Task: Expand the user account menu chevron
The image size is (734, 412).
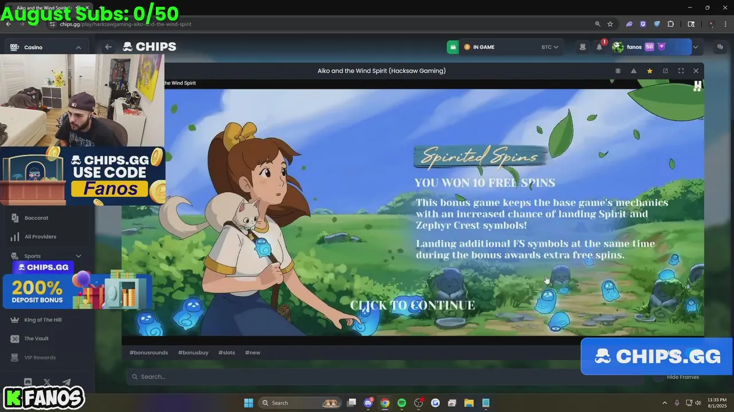Action: click(x=696, y=47)
